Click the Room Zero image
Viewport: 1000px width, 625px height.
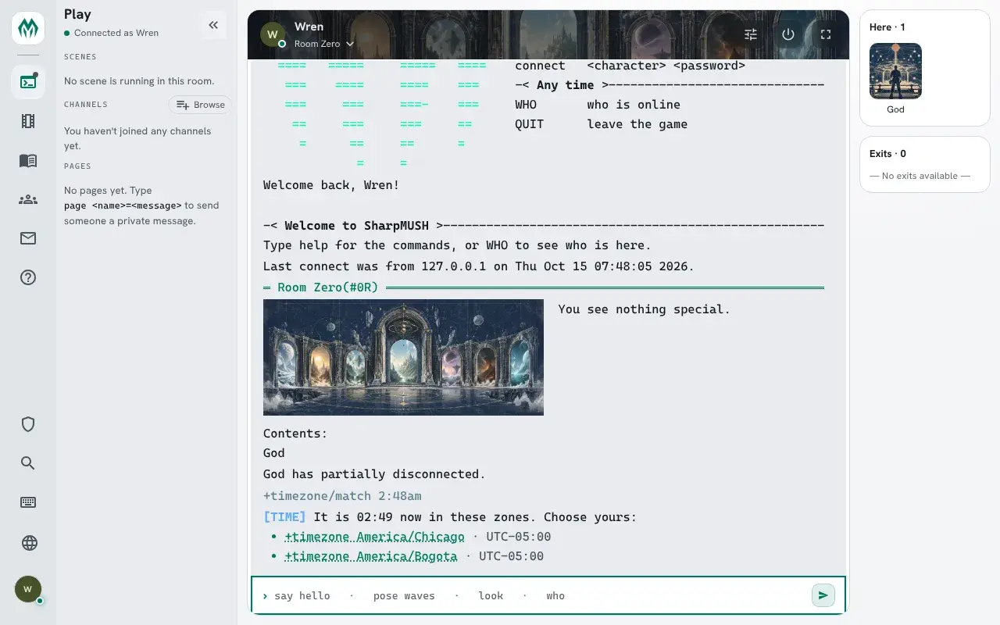coord(403,357)
